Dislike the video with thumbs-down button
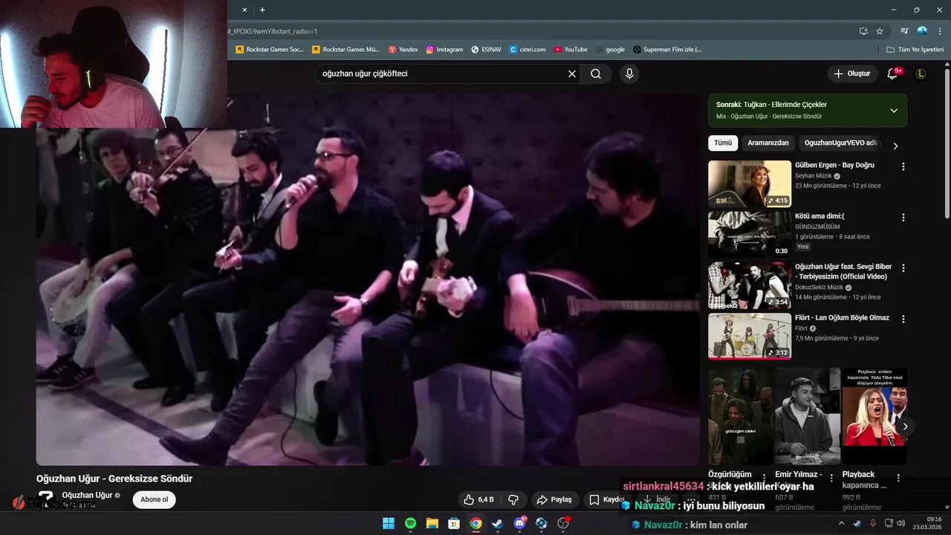The width and height of the screenshot is (951, 535). point(513,499)
